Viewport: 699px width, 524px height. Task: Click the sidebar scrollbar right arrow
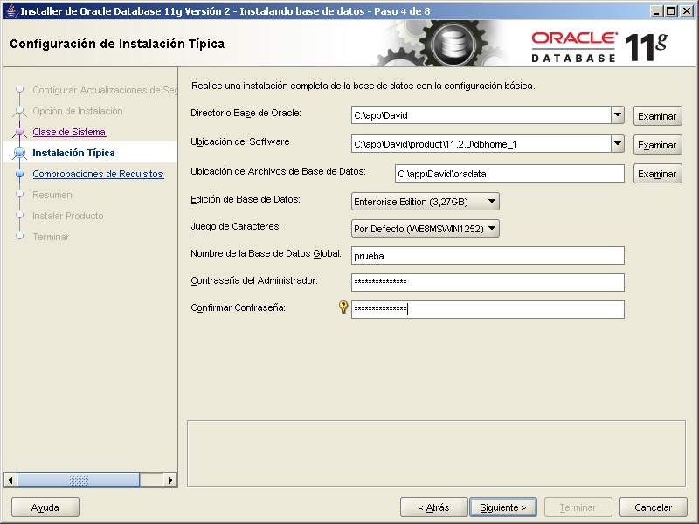tap(170, 479)
